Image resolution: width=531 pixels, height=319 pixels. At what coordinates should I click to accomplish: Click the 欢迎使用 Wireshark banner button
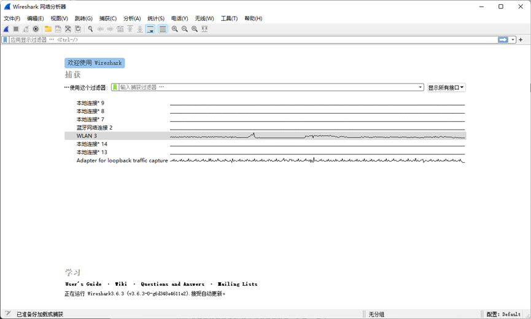click(95, 63)
